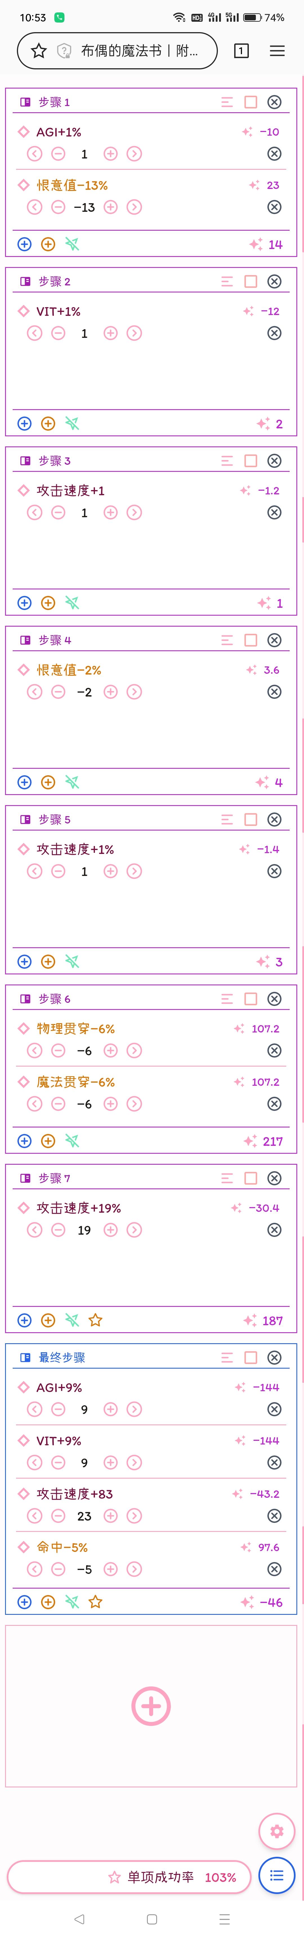This screenshot has width=304, height=1938.
Task: Select the green arrow icon in 步骤 3
Action: point(72,603)
